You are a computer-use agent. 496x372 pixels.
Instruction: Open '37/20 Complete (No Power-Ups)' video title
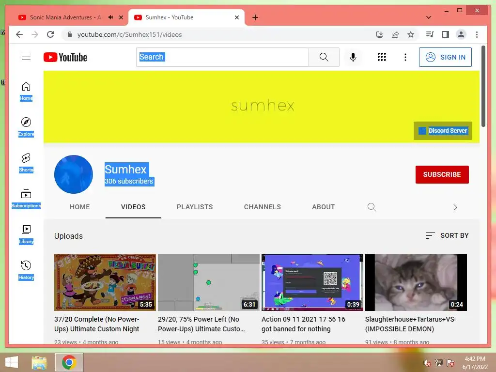click(x=97, y=324)
